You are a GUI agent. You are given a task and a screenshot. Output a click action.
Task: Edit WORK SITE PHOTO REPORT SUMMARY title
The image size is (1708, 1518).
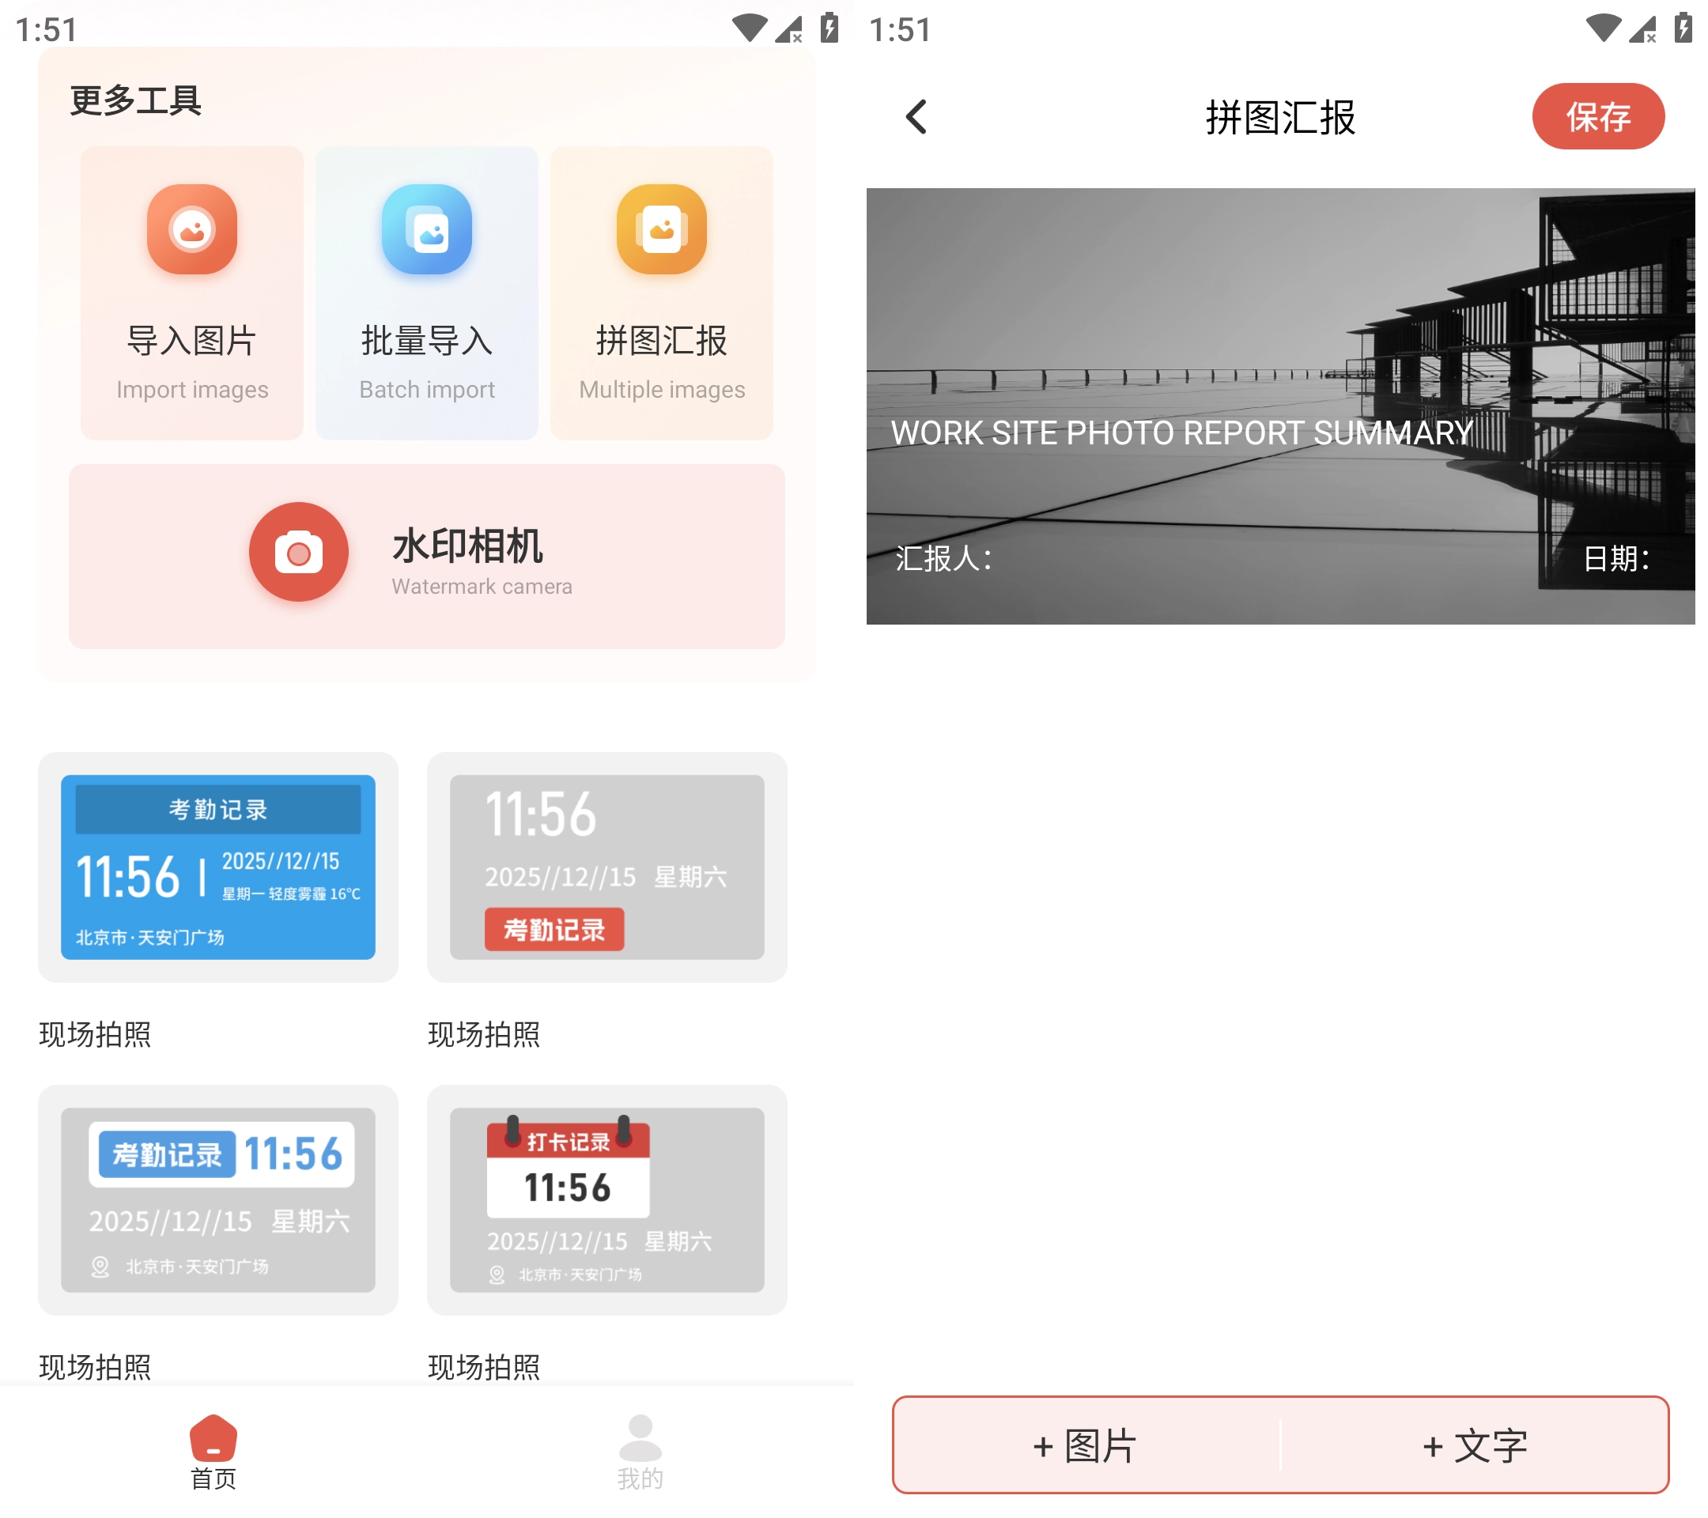point(1181,432)
